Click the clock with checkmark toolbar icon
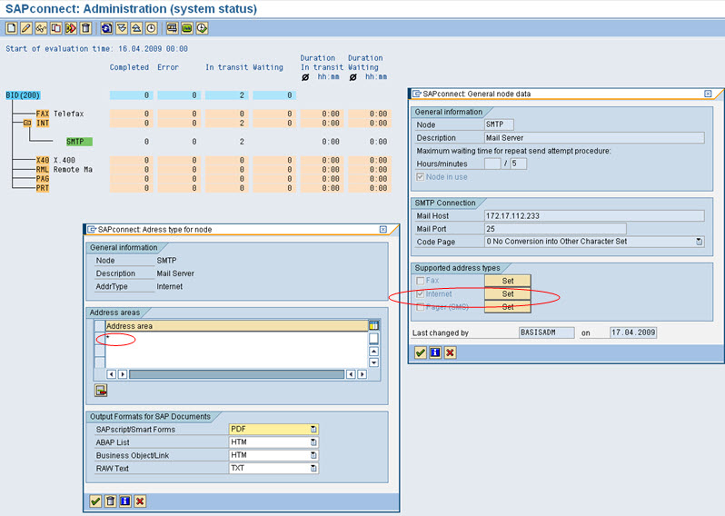 click(x=202, y=28)
